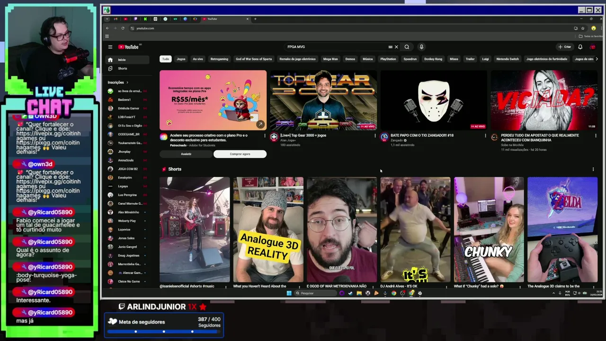The height and width of the screenshot is (341, 606).
Task: Select the PlayStation filter chip
Action: [388, 59]
